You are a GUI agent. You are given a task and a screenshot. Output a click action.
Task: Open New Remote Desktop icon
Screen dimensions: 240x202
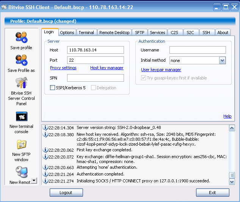(22, 172)
